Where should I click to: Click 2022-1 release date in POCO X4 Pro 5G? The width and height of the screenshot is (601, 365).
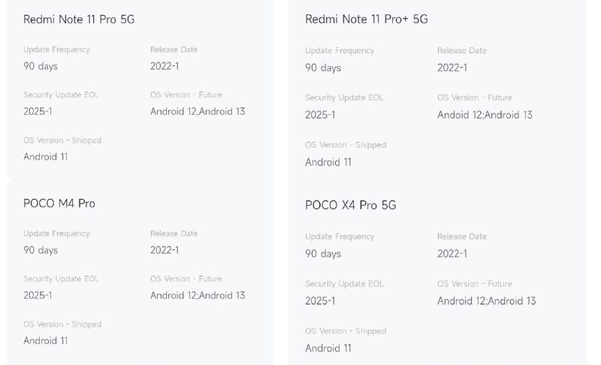[452, 254]
